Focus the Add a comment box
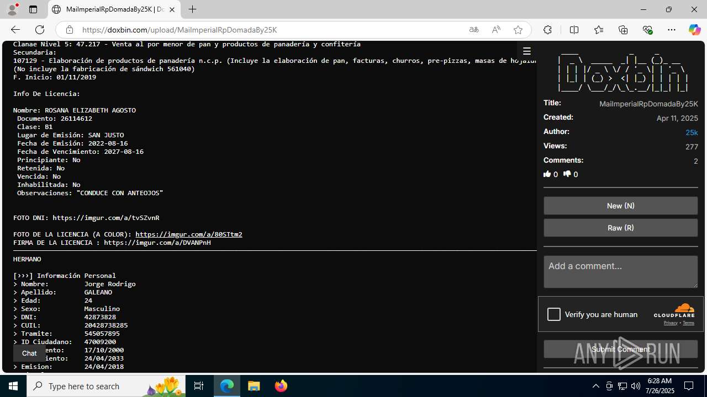Screen dimensions: 707x397 [621, 272]
